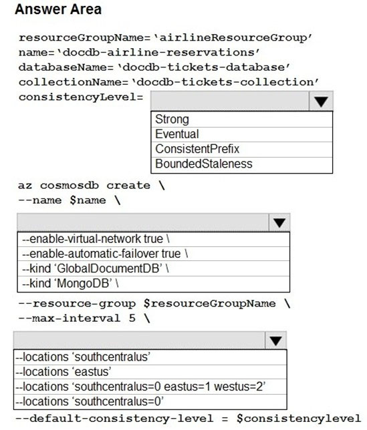
Task: Open the locations dropdown arrow
Action: [x=275, y=341]
